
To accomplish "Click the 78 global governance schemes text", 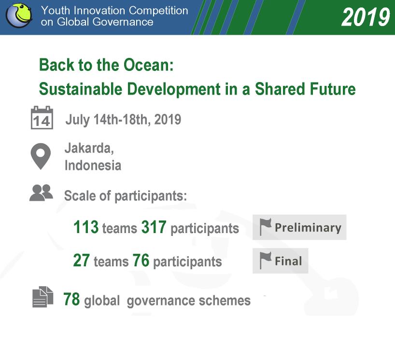I will pos(157,300).
